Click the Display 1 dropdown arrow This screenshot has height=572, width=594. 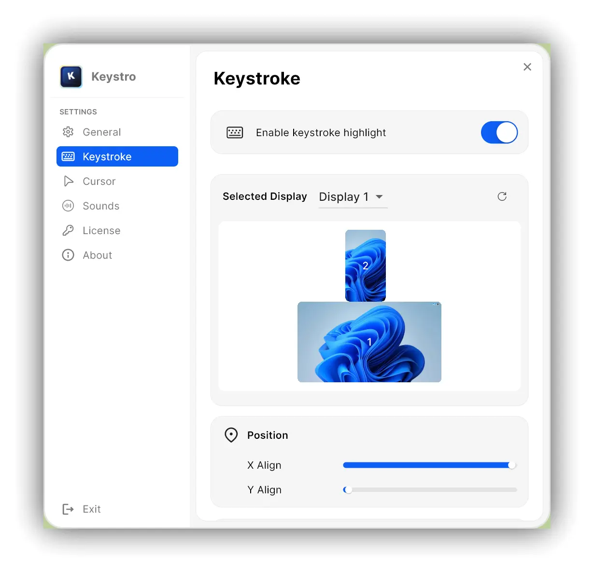[x=380, y=197]
